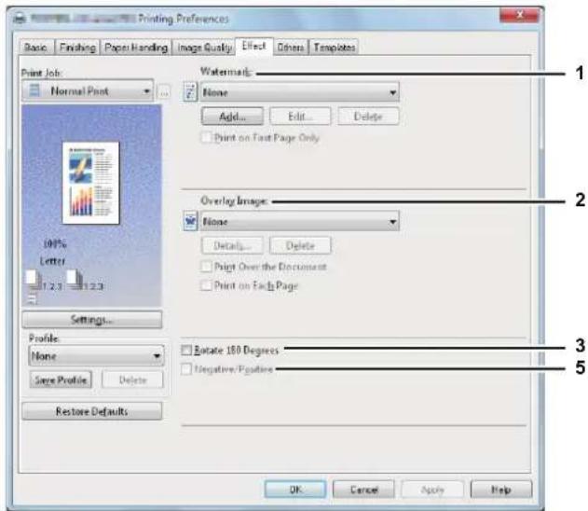Click the 100% scale text in the preview
588x511 pixels.
coord(55,244)
